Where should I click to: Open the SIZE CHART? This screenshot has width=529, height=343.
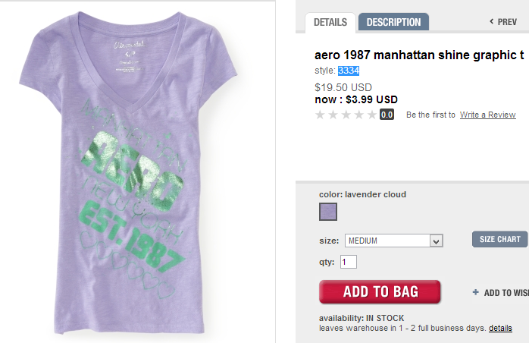(499, 239)
